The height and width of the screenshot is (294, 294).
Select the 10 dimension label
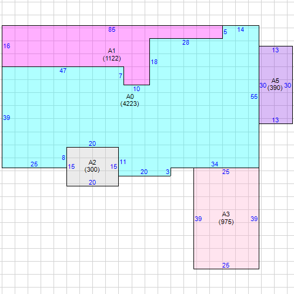136,89
